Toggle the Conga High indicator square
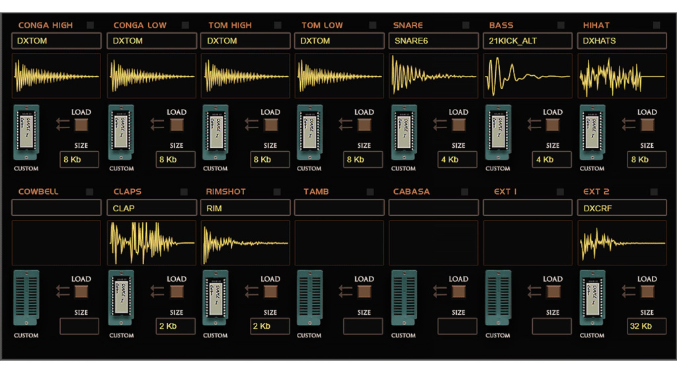The image size is (677, 373). 90,25
